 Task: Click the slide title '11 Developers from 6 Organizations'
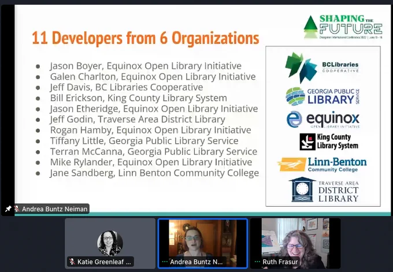click(x=146, y=38)
